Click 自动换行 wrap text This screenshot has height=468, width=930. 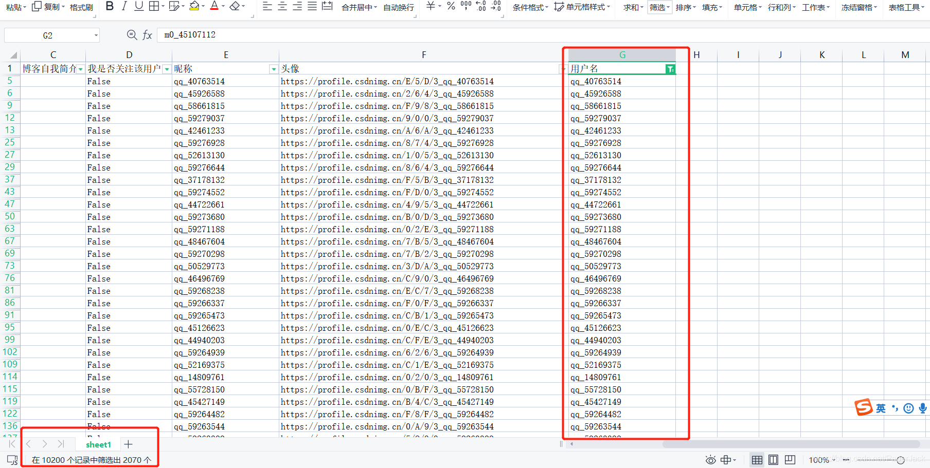[x=399, y=8]
